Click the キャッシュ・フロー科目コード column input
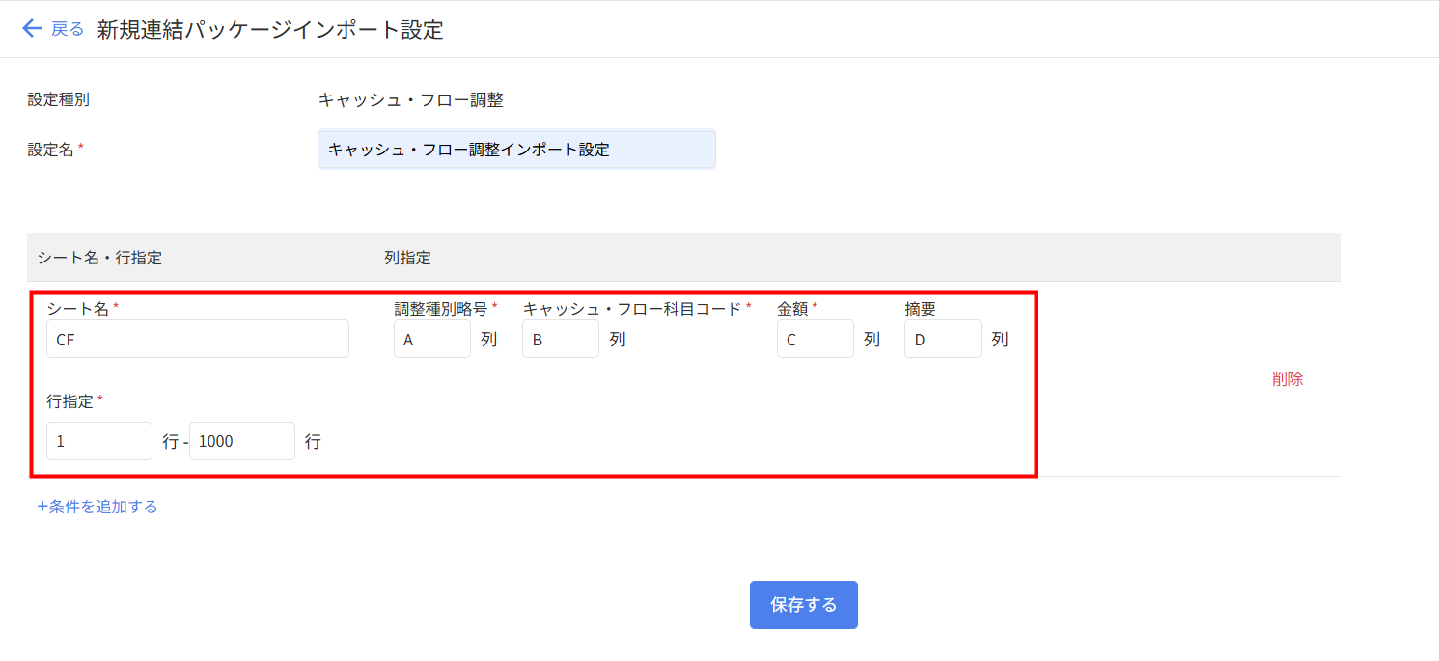Image resolution: width=1439 pixels, height=661 pixels. (x=560, y=339)
